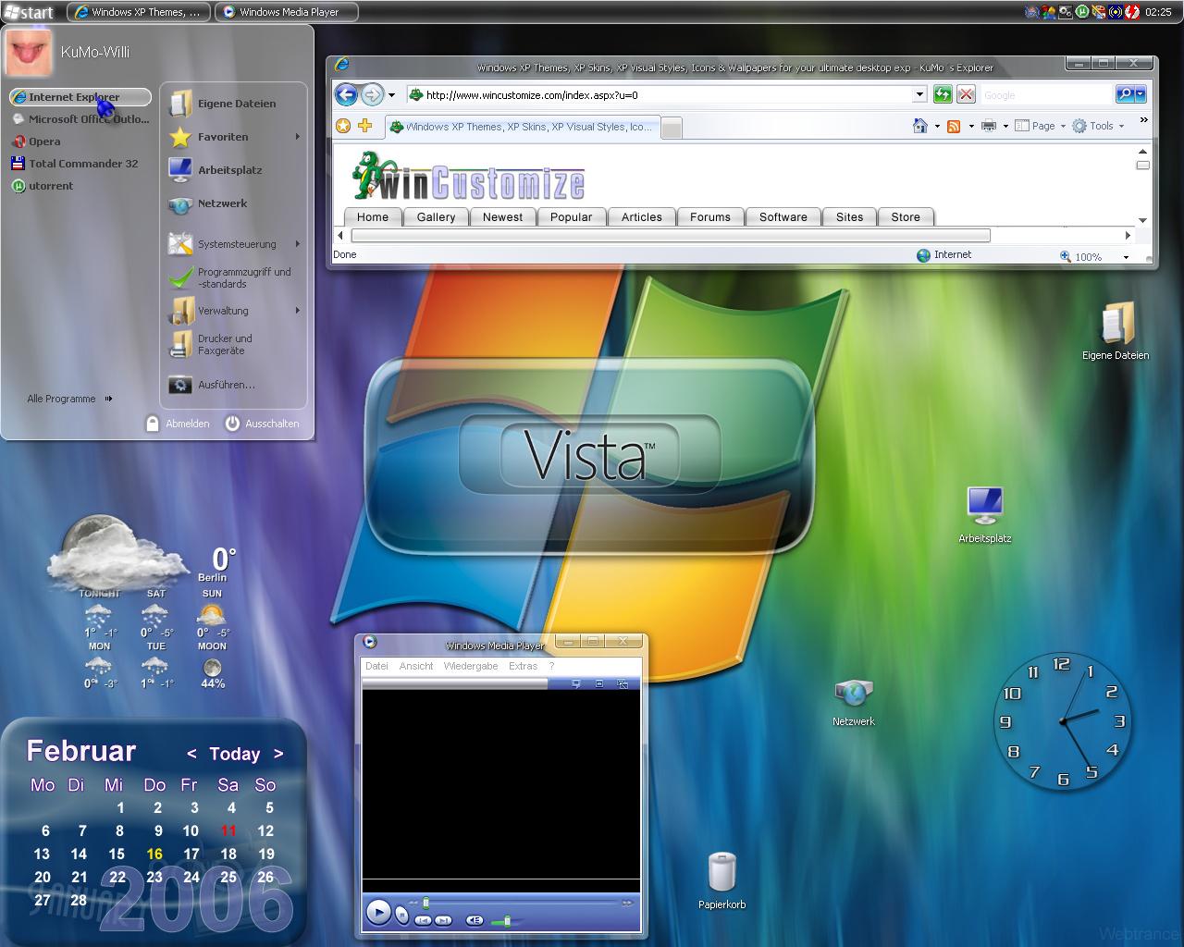Click the Google search magnifier button
Image resolution: width=1184 pixels, height=947 pixels.
(x=1125, y=94)
